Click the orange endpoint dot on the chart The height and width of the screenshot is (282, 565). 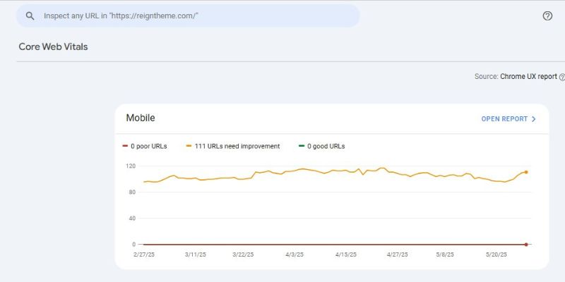pyautogui.click(x=526, y=172)
